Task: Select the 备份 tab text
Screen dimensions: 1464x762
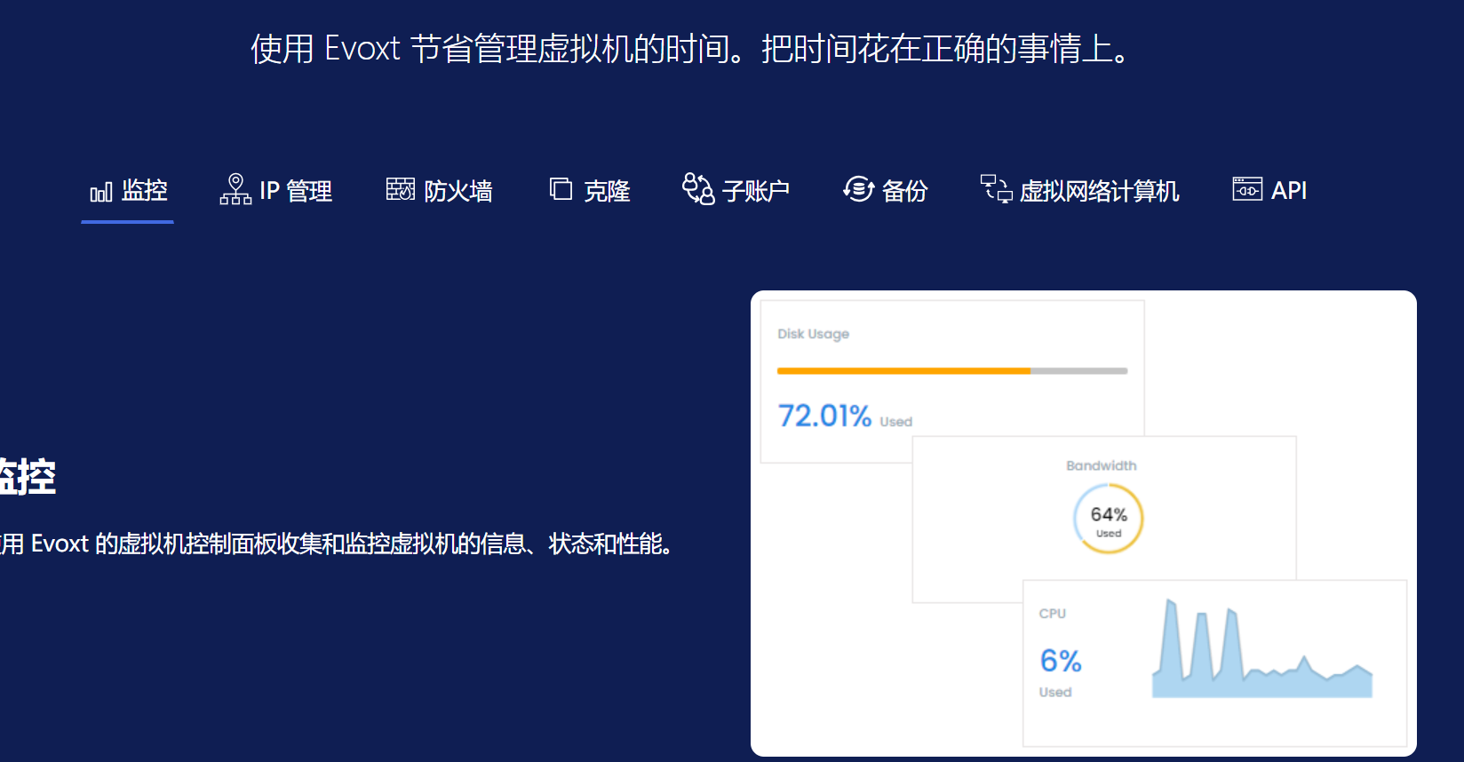Action: pos(905,191)
